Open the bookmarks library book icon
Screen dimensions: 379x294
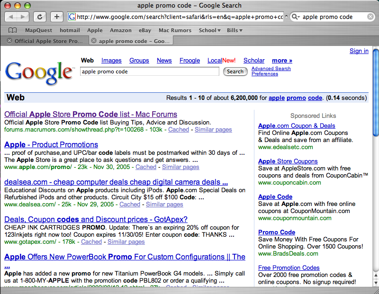13,30
